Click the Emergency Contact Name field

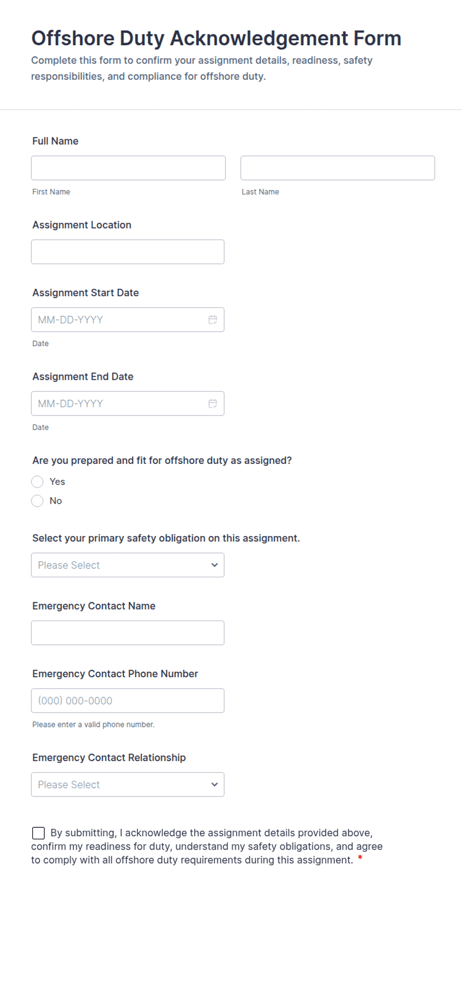point(128,633)
